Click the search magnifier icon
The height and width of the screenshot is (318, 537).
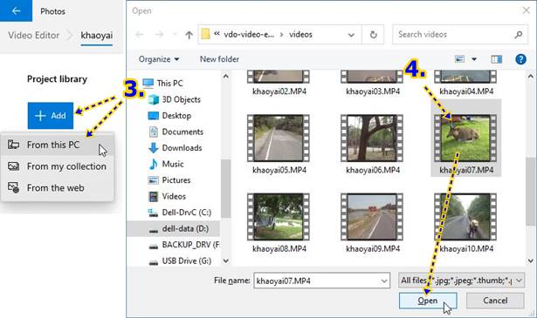tap(519, 35)
